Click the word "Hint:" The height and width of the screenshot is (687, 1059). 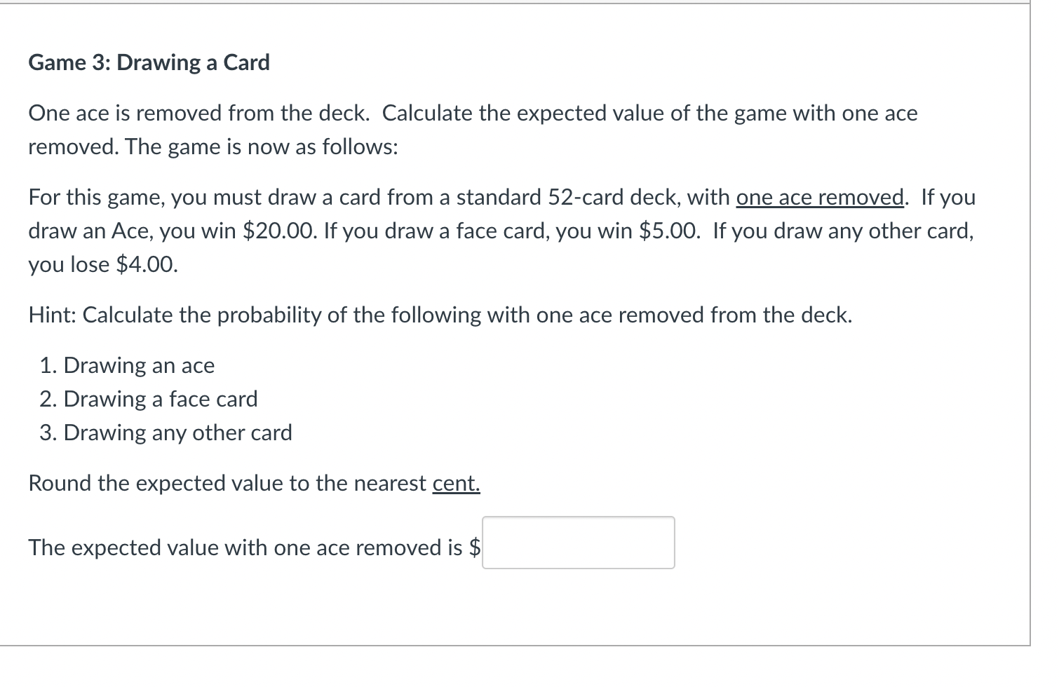point(53,315)
